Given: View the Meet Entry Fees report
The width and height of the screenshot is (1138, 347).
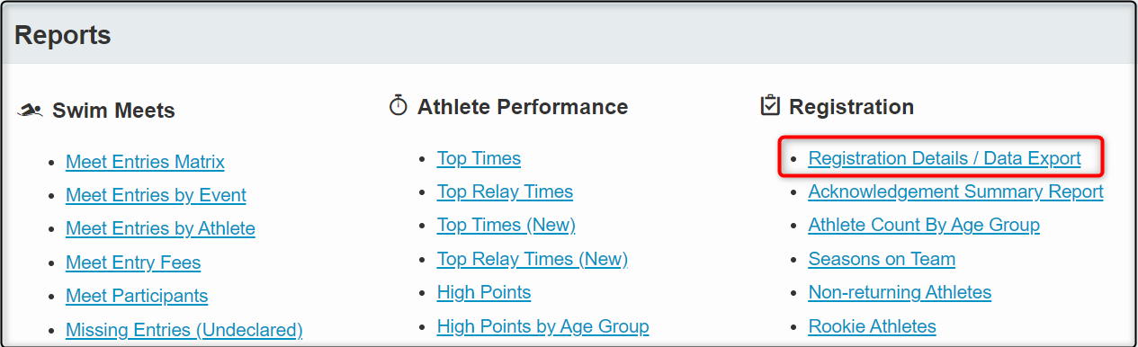Looking at the screenshot, I should (133, 262).
